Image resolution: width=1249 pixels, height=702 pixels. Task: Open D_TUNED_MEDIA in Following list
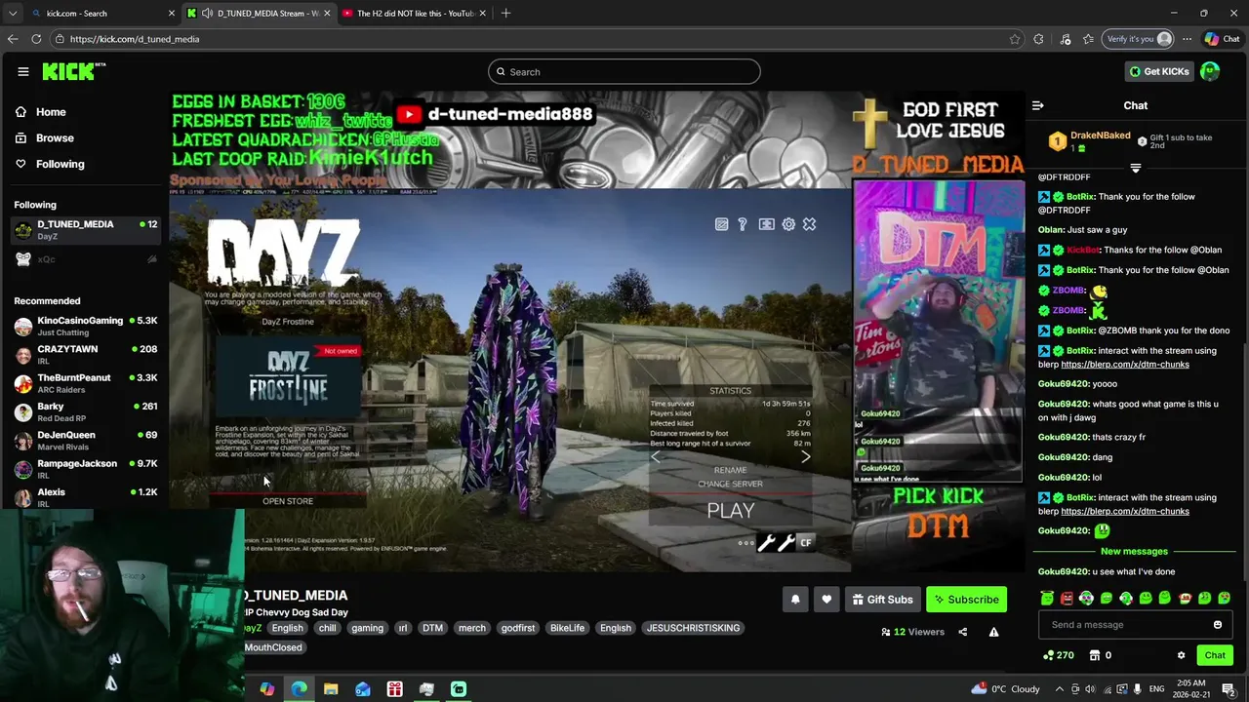pyautogui.click(x=86, y=230)
